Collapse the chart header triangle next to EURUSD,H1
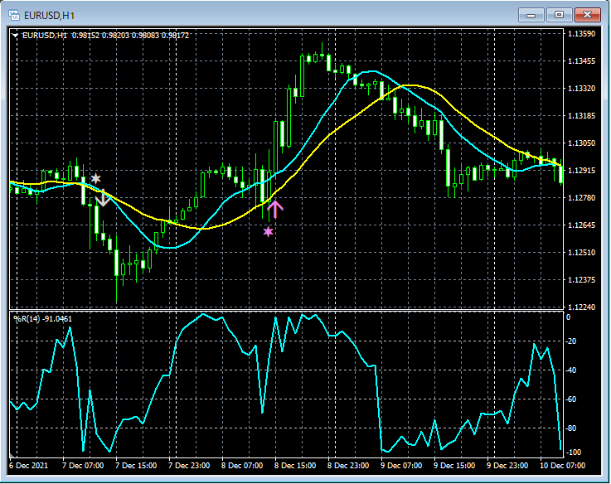 tap(15, 36)
